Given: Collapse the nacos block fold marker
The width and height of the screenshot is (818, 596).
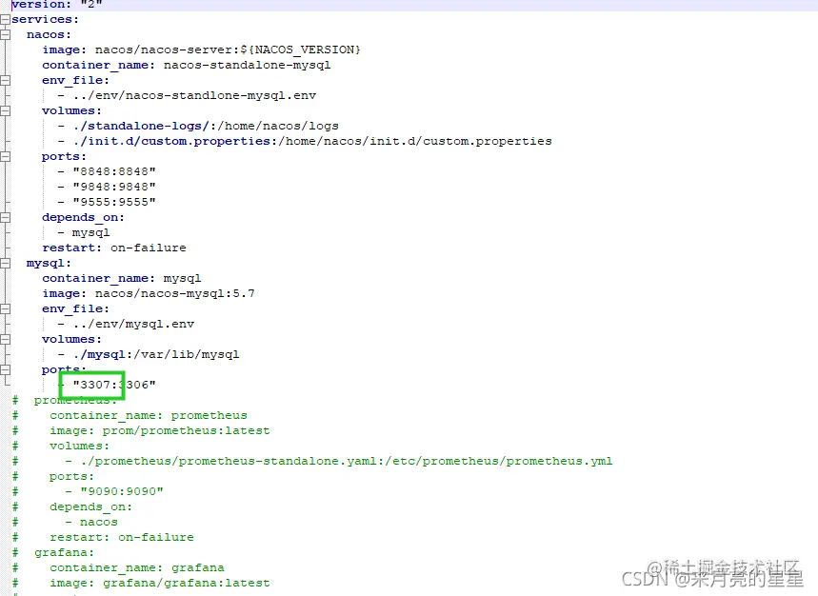Looking at the screenshot, I should (5, 34).
